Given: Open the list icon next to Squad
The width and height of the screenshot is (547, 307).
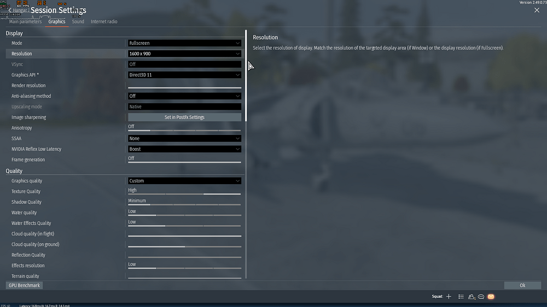Looking at the screenshot, I should (x=461, y=297).
